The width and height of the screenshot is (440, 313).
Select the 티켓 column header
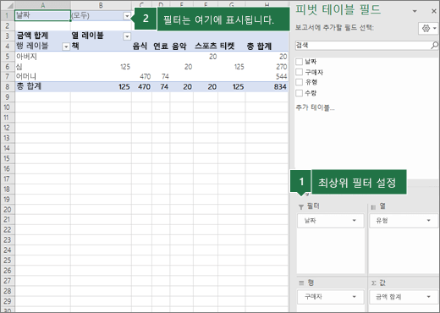232,46
